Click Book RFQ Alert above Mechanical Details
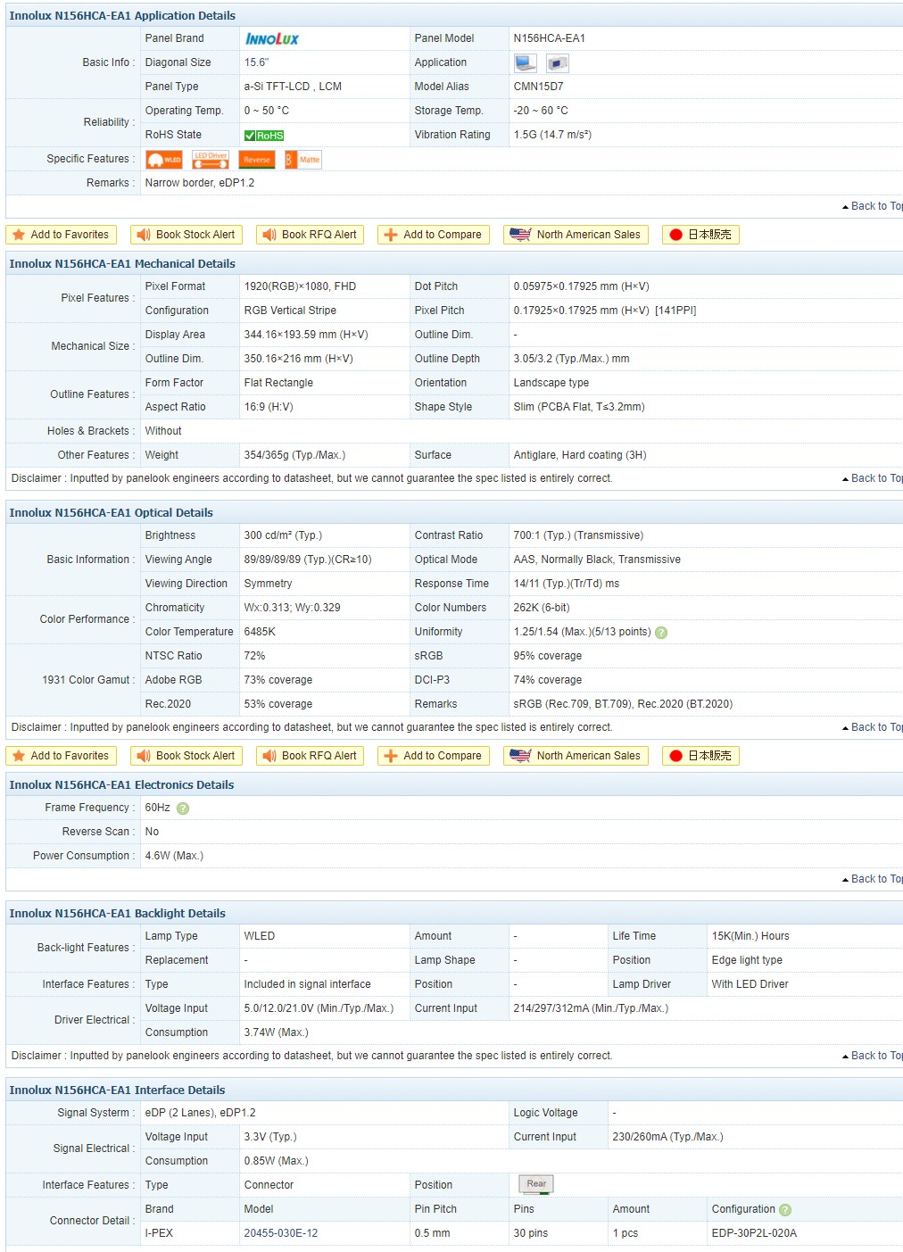This screenshot has width=903, height=1252. click(x=311, y=235)
